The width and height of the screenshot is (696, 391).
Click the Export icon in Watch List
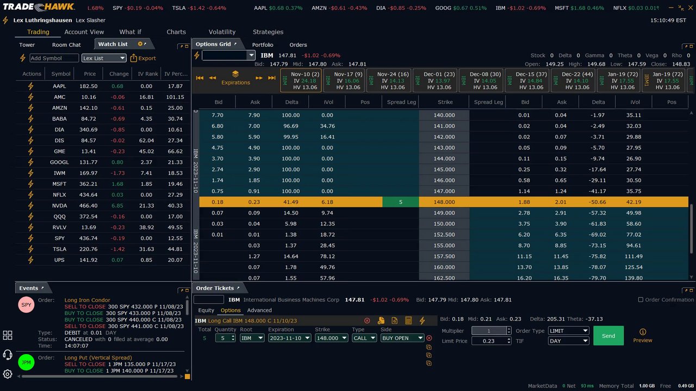(133, 58)
